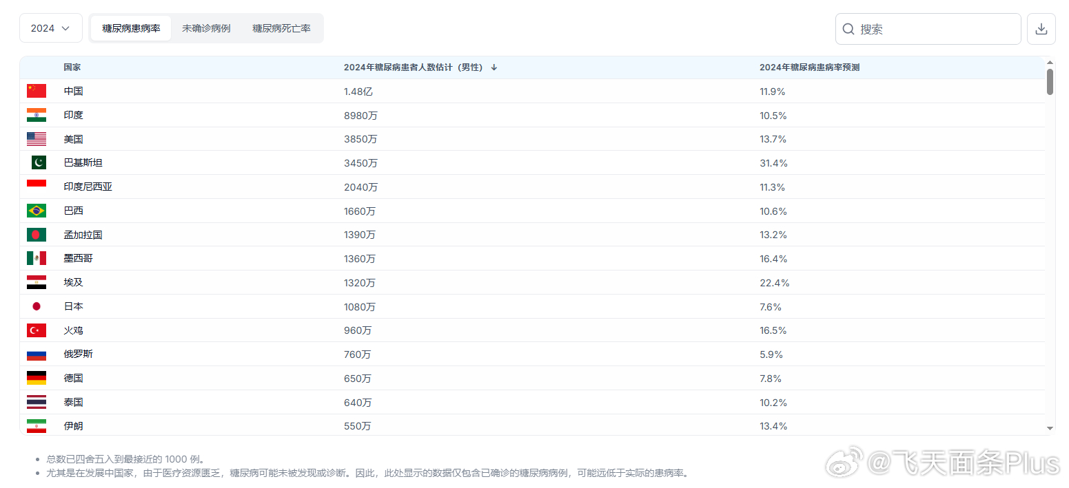Select the 火鸡 country name
Viewport: 1069px width, 488px height.
tap(73, 330)
